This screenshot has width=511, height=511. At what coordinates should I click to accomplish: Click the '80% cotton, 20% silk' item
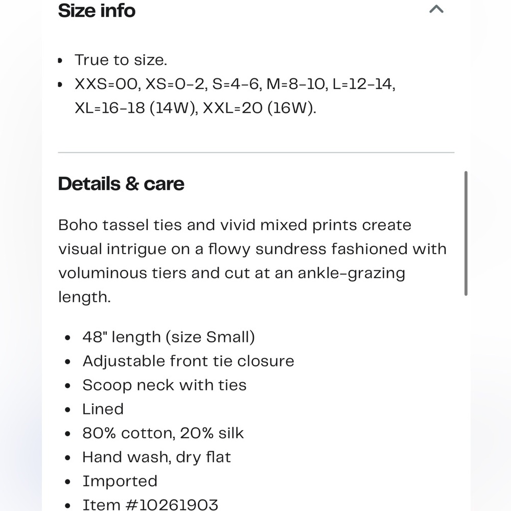coord(163,433)
